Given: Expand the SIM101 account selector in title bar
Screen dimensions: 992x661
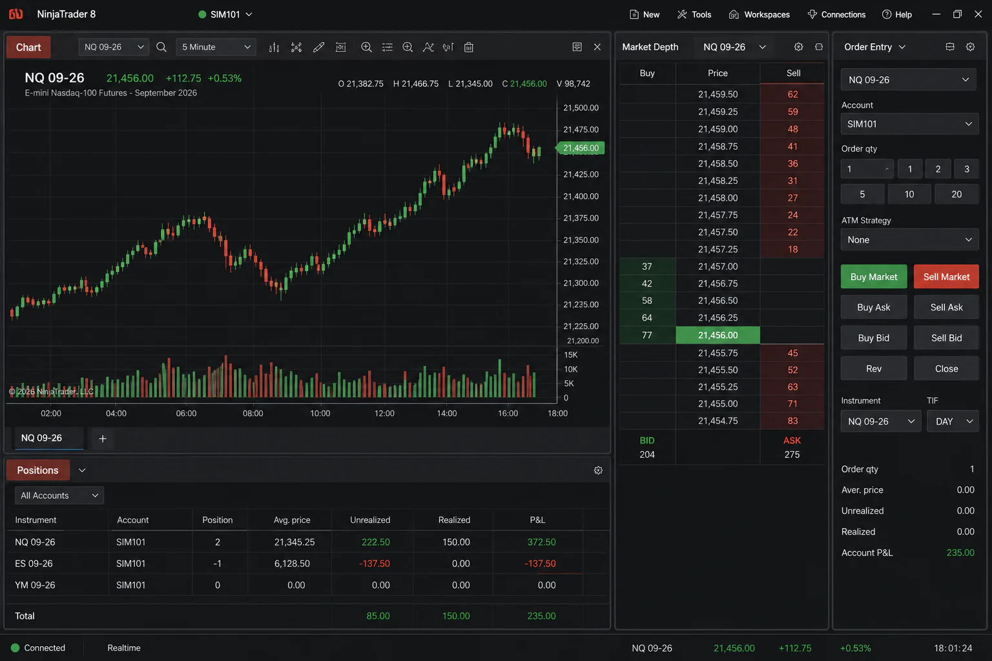Looking at the screenshot, I should [225, 14].
